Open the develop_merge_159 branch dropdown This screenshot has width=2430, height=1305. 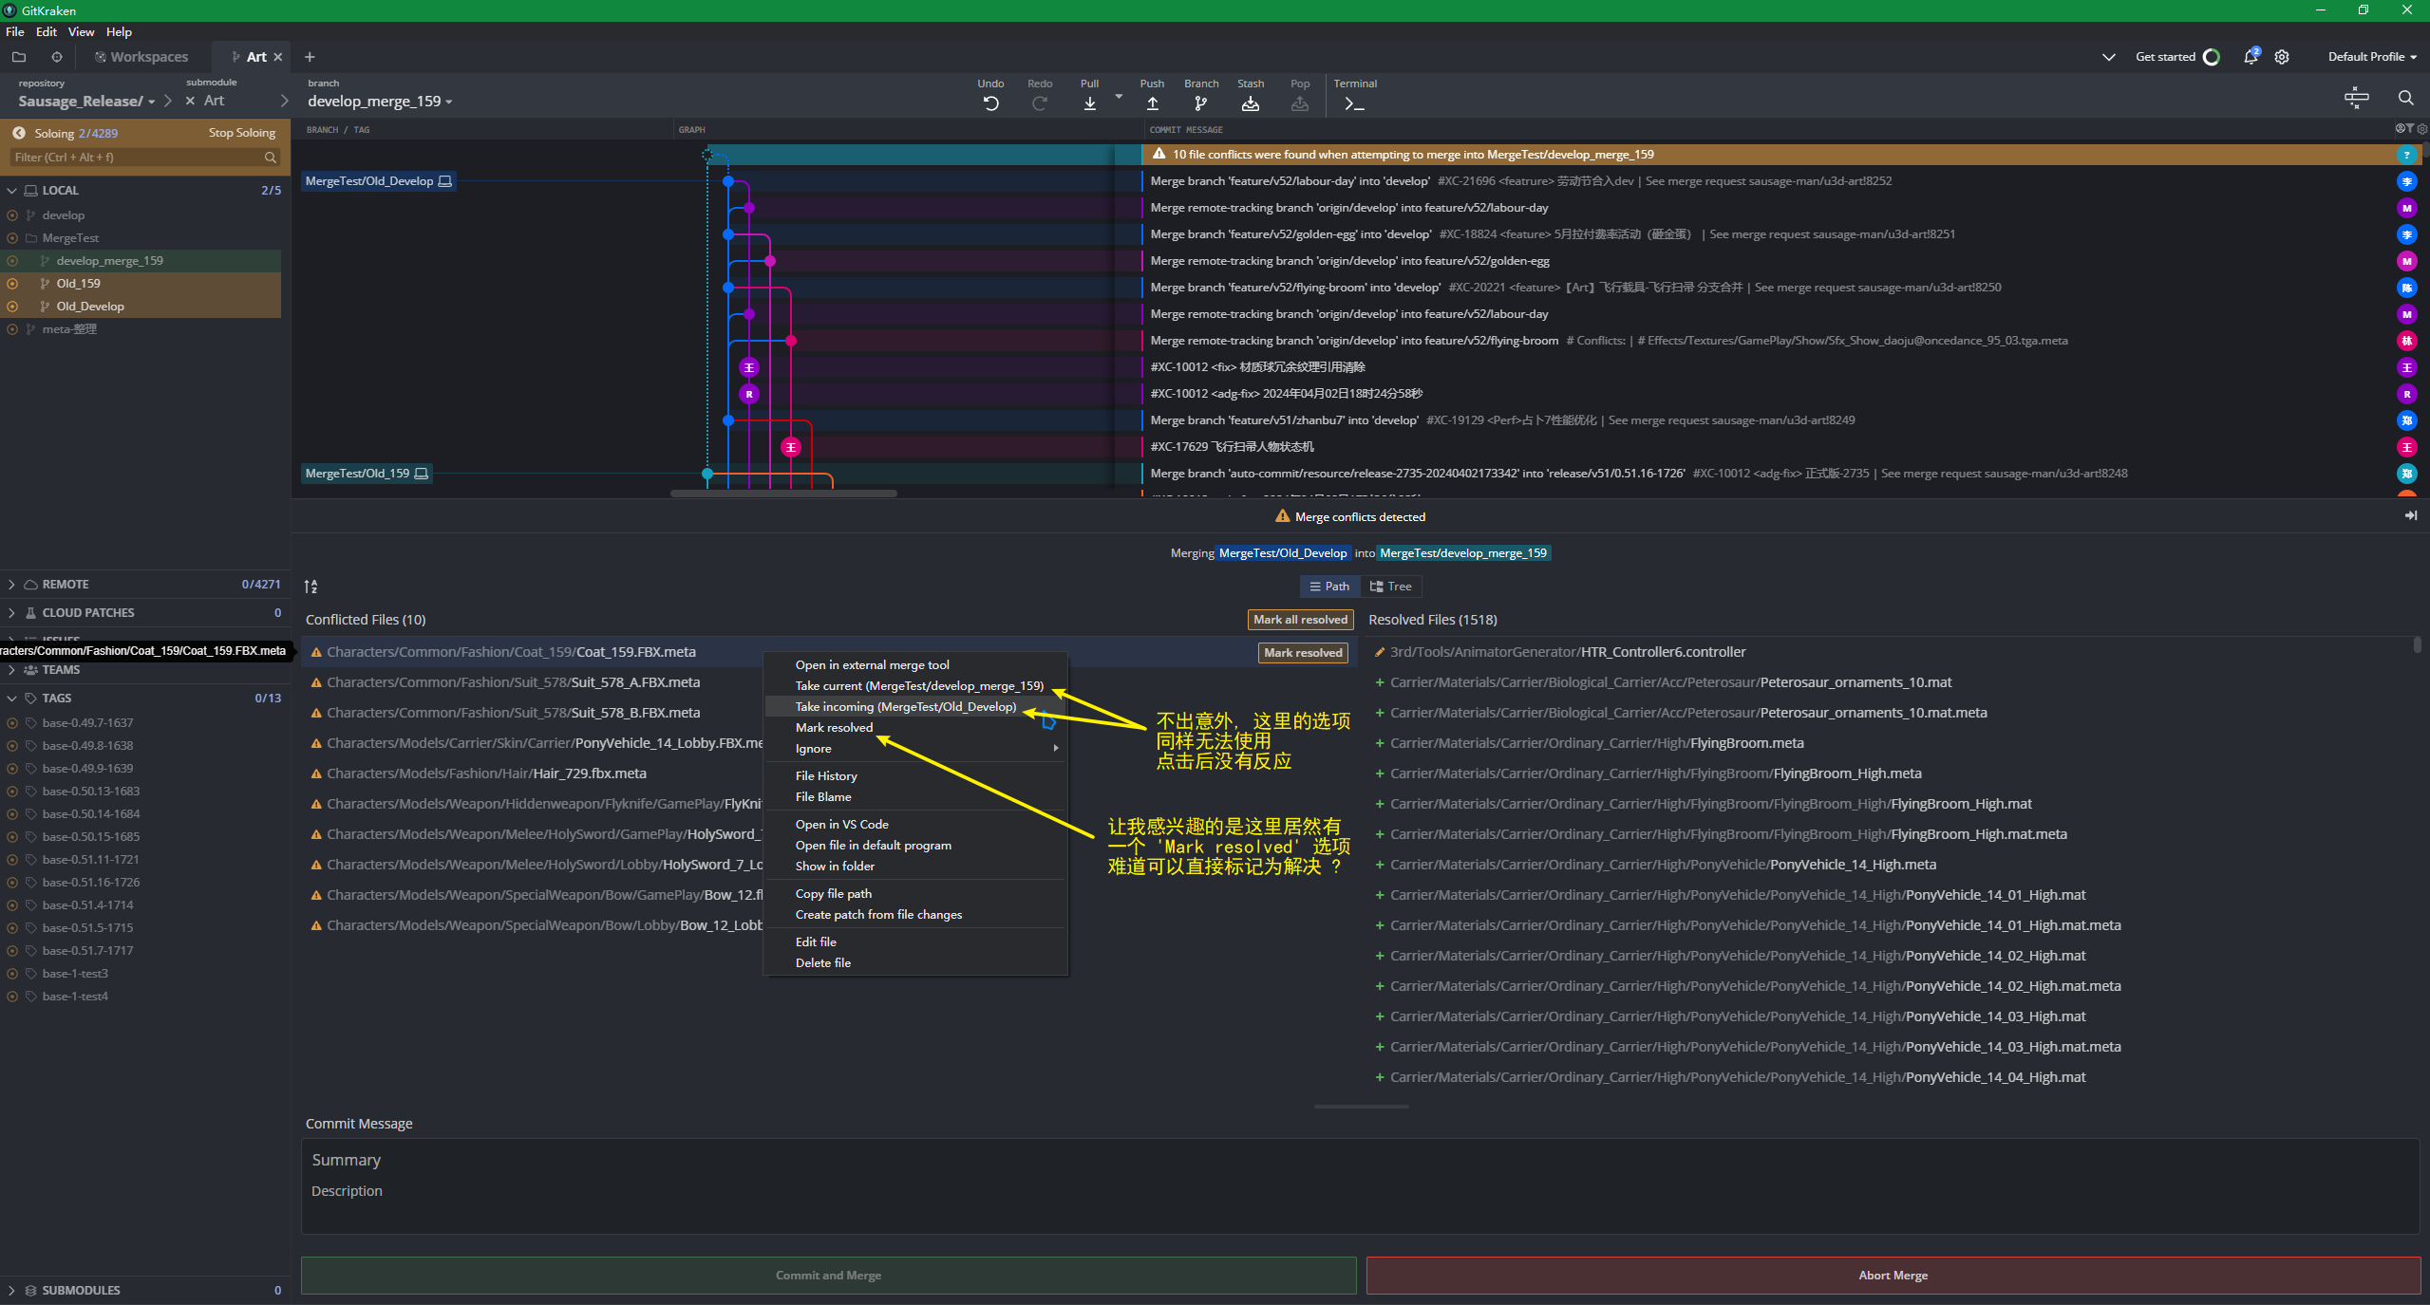tap(380, 102)
